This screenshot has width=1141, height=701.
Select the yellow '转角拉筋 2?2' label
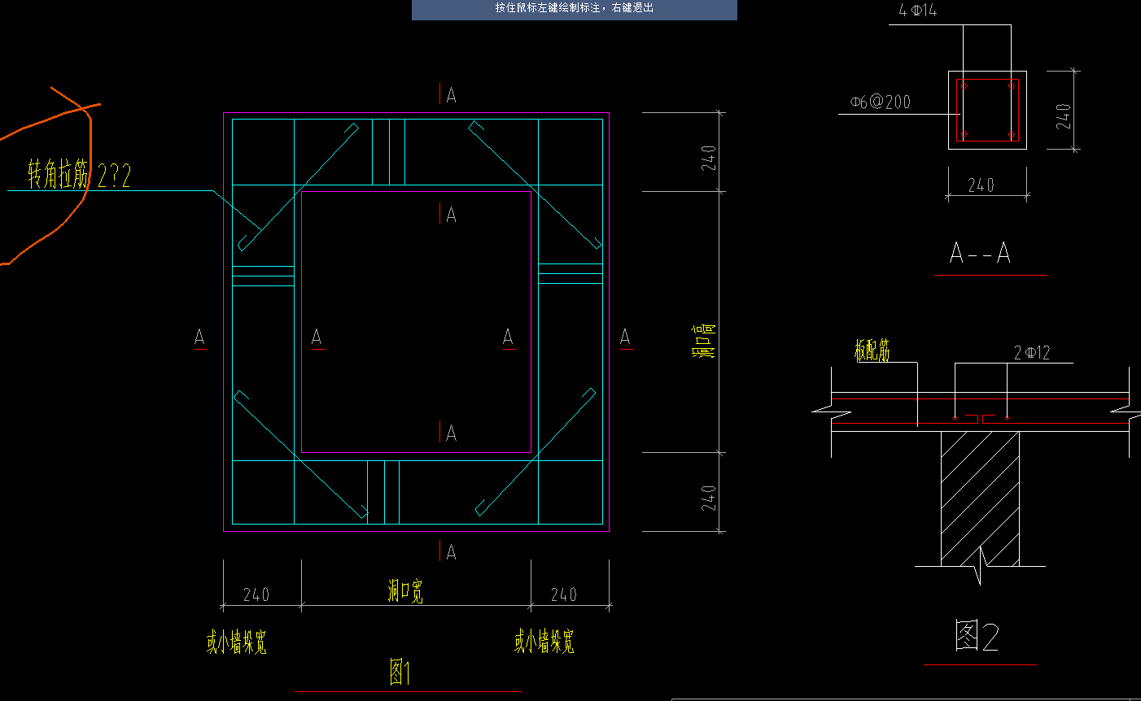(79, 175)
